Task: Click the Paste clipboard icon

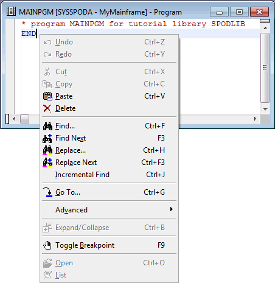Action: pos(47,96)
